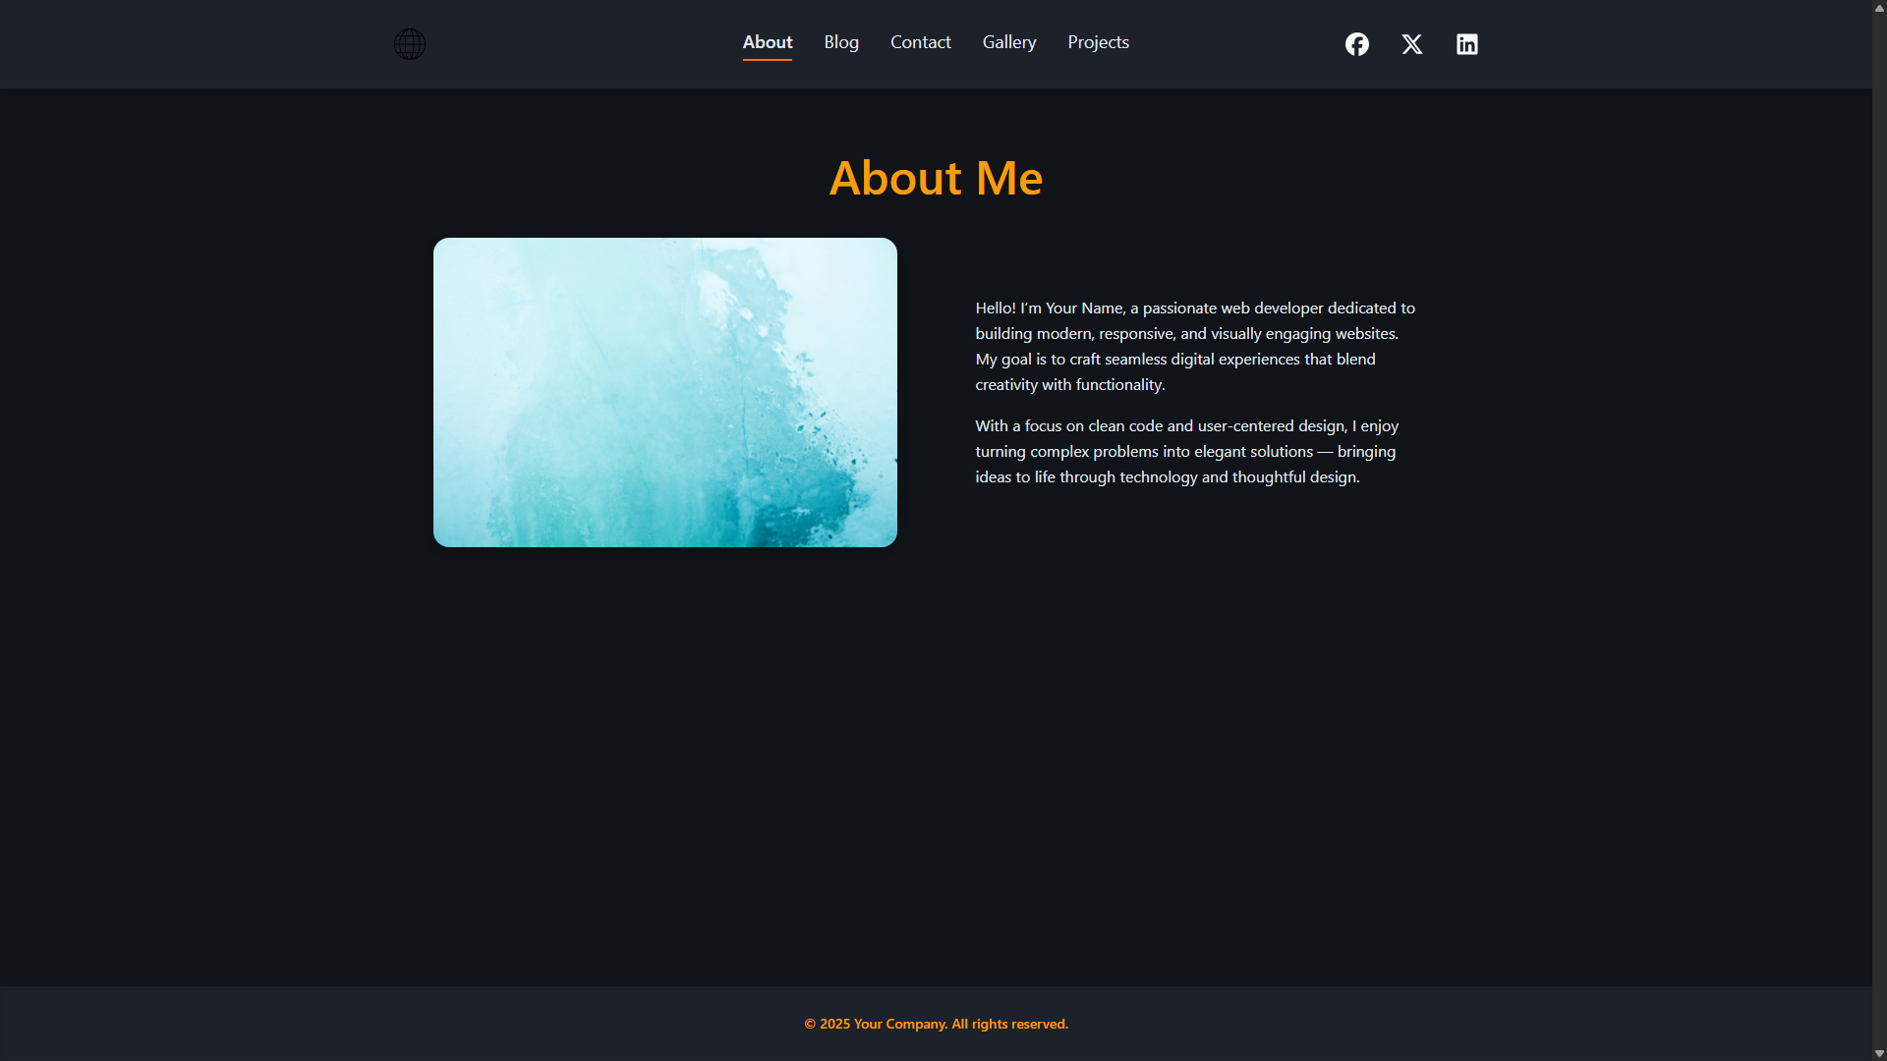Open the X (Twitter) profile icon
Viewport: 1887px width, 1061px height.
click(1412, 44)
